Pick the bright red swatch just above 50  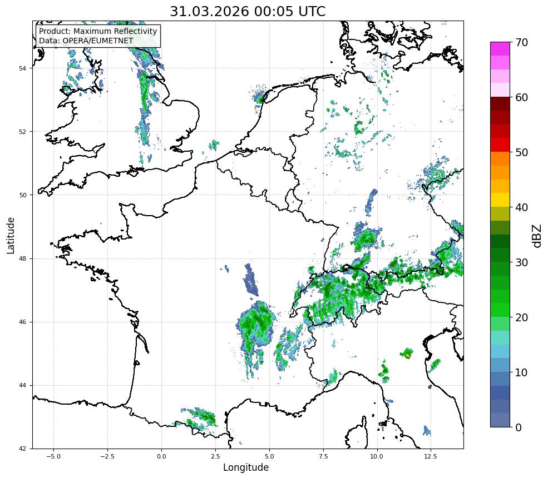pyautogui.click(x=500, y=145)
